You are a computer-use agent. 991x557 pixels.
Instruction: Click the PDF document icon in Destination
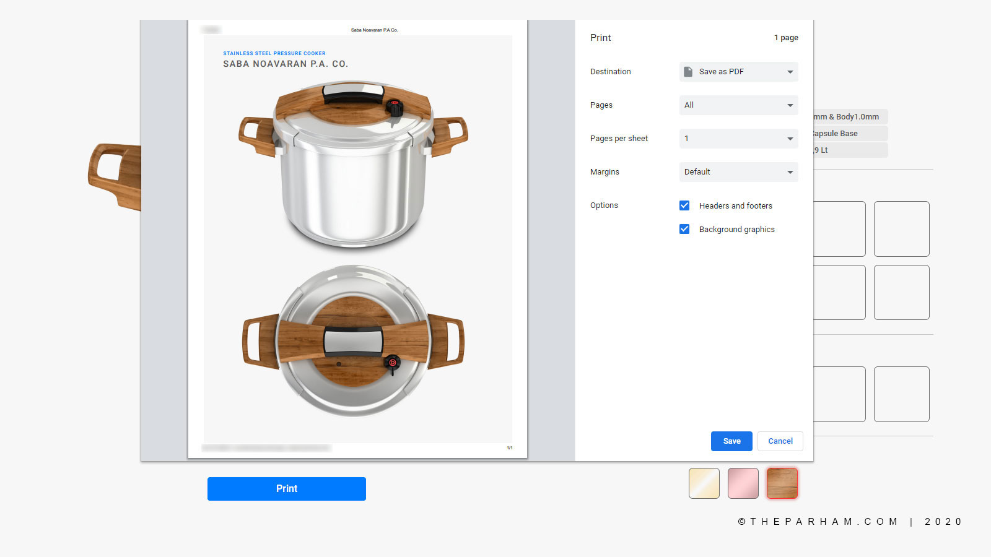pyautogui.click(x=688, y=72)
